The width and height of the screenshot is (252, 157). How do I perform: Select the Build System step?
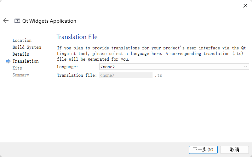tap(27, 48)
